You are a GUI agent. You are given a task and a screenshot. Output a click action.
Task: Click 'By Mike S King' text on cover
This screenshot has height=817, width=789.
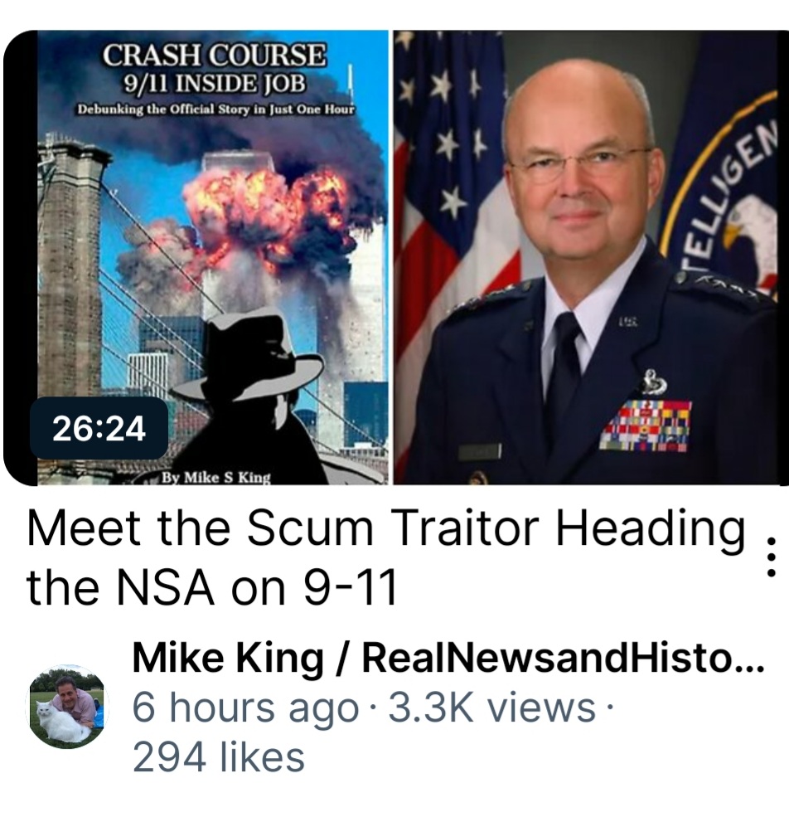(x=215, y=477)
